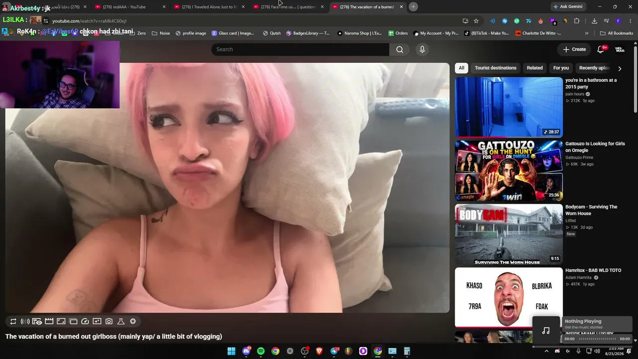The image size is (638, 359).
Task: Select the All filter chip
Action: coord(462,68)
